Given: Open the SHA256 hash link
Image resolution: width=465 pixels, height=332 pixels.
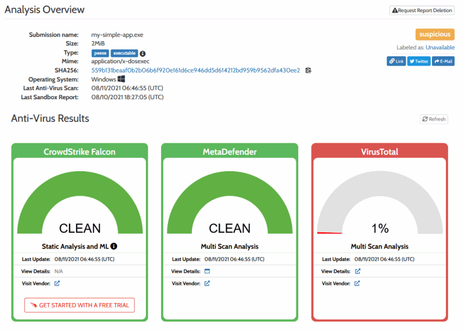Looking at the screenshot, I should pos(195,70).
